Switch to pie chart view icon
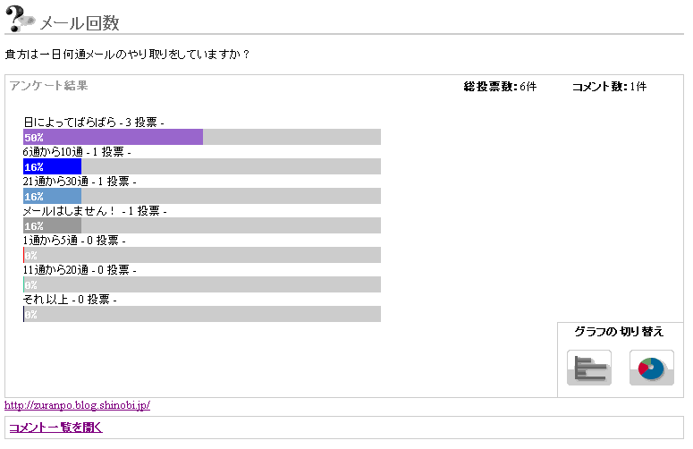This screenshot has width=693, height=449. 651,367
